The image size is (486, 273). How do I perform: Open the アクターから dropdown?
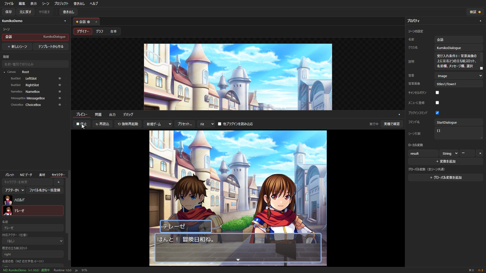pos(14,190)
